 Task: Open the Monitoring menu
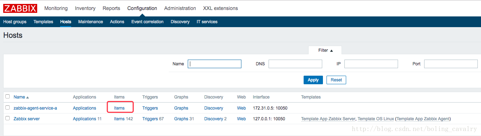click(56, 8)
